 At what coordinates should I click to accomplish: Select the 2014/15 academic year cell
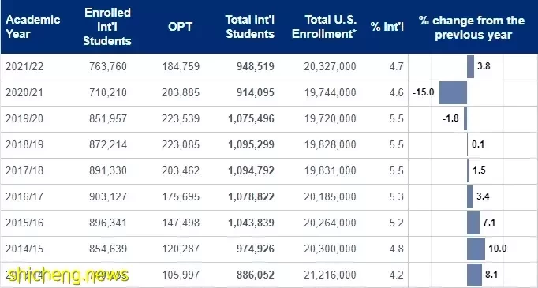point(24,249)
